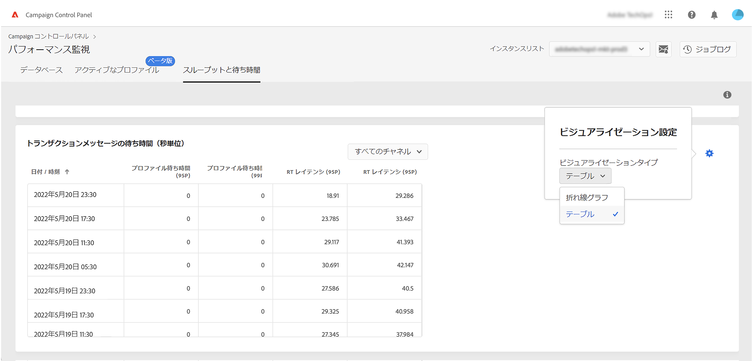Open the app switcher grid icon

(668, 15)
